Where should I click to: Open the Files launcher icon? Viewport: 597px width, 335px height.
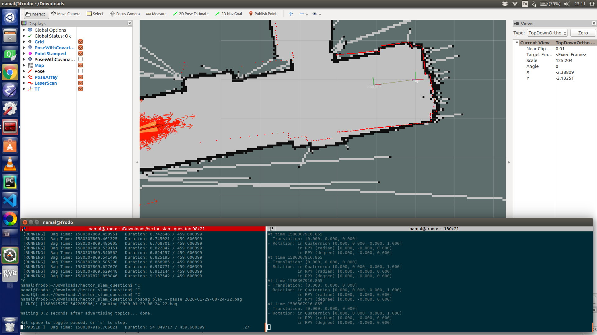point(10,35)
